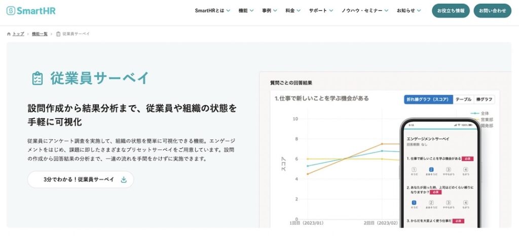Select option 1 for question 2 on phone
This screenshot has width=519, height=236.
[x=414, y=203]
